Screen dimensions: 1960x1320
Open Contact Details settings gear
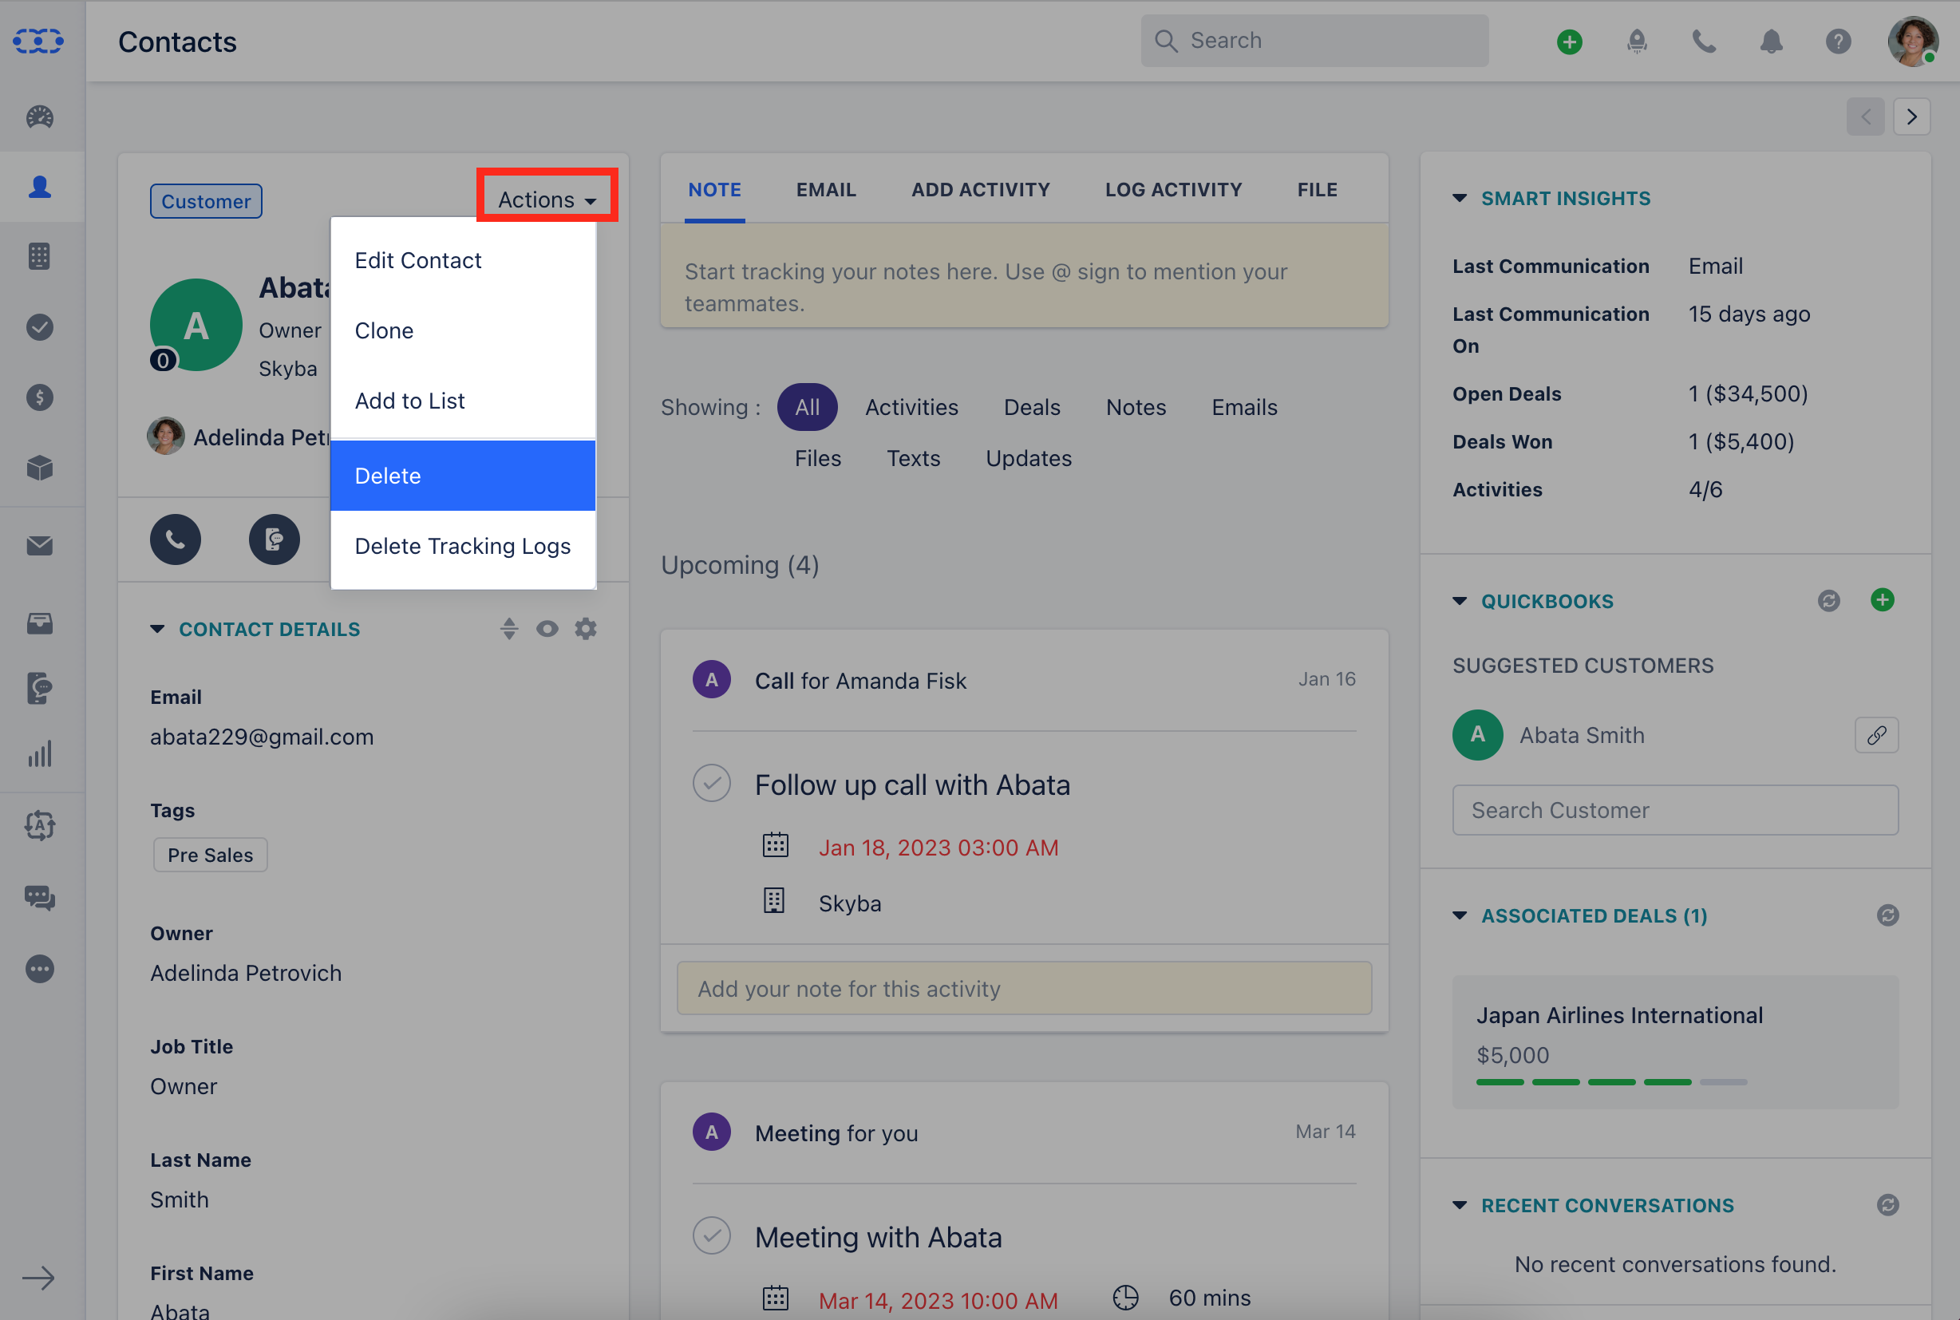[586, 629]
